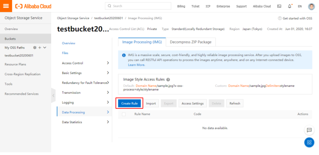Focus the top Search input field
This screenshot has width=319, height=155.
138,6
